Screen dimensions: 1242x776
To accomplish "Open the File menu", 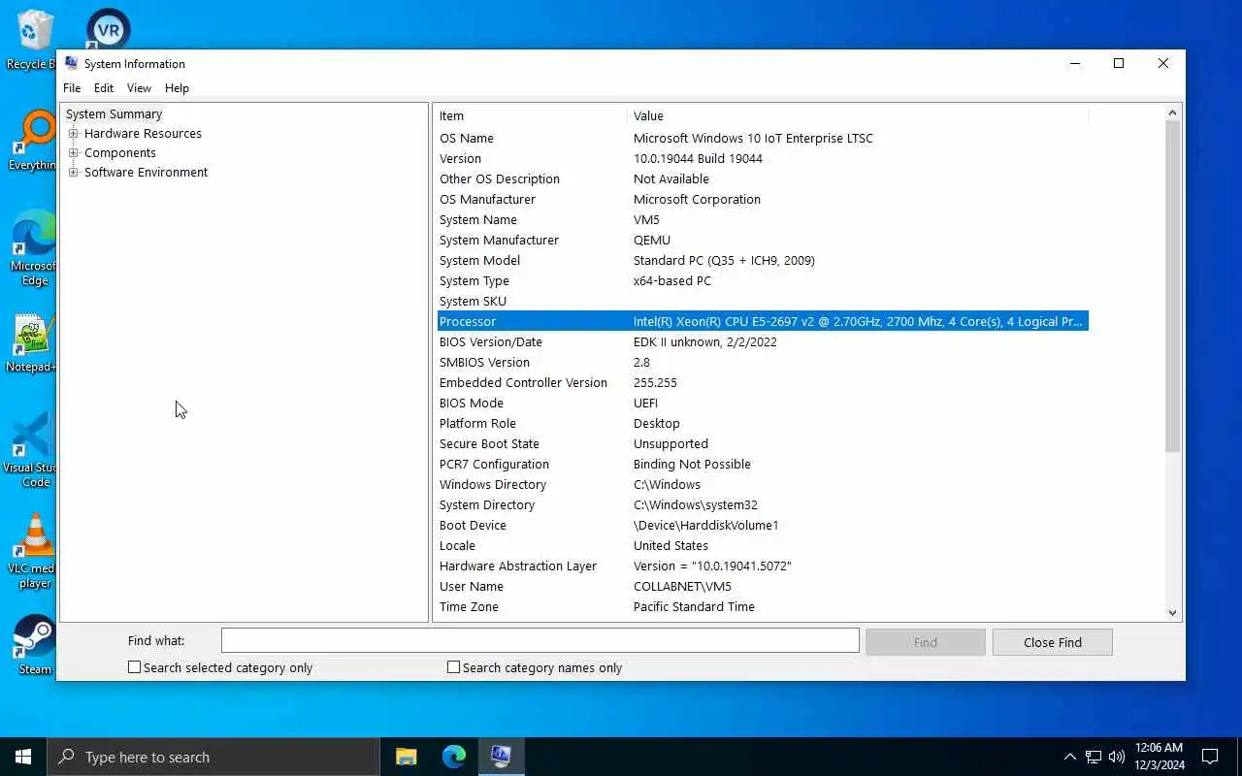I will point(72,87).
